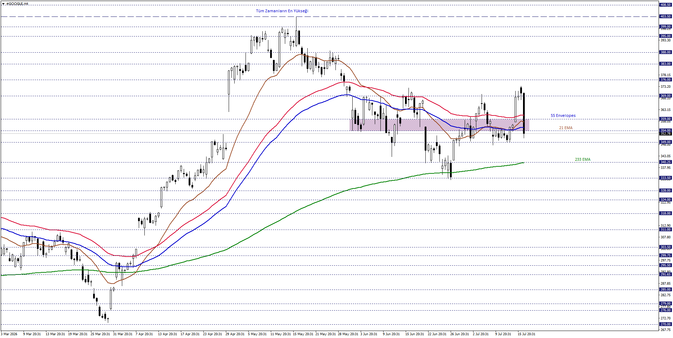Click the current price tag 352.78
Image resolution: width=673 pixels, height=338 pixels.
pos(666,134)
